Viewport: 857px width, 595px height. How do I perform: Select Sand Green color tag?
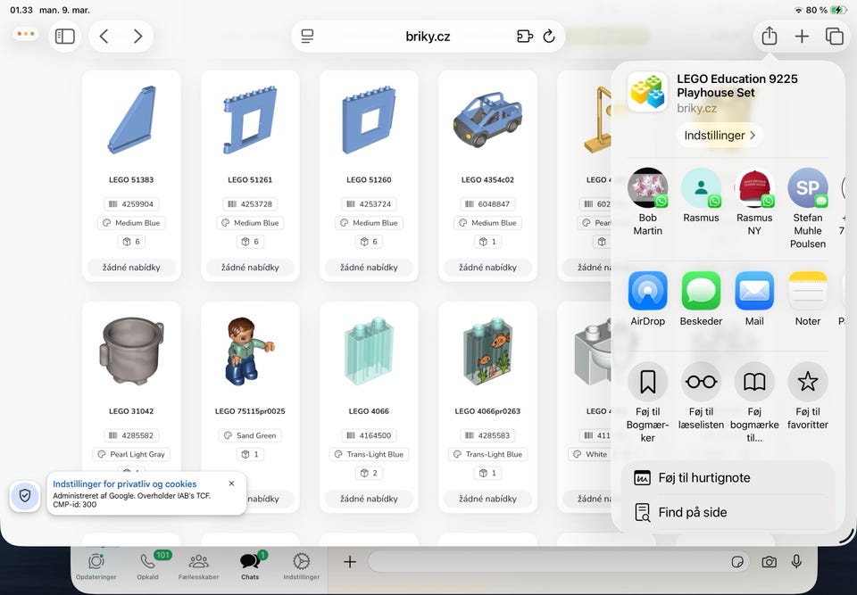250,435
